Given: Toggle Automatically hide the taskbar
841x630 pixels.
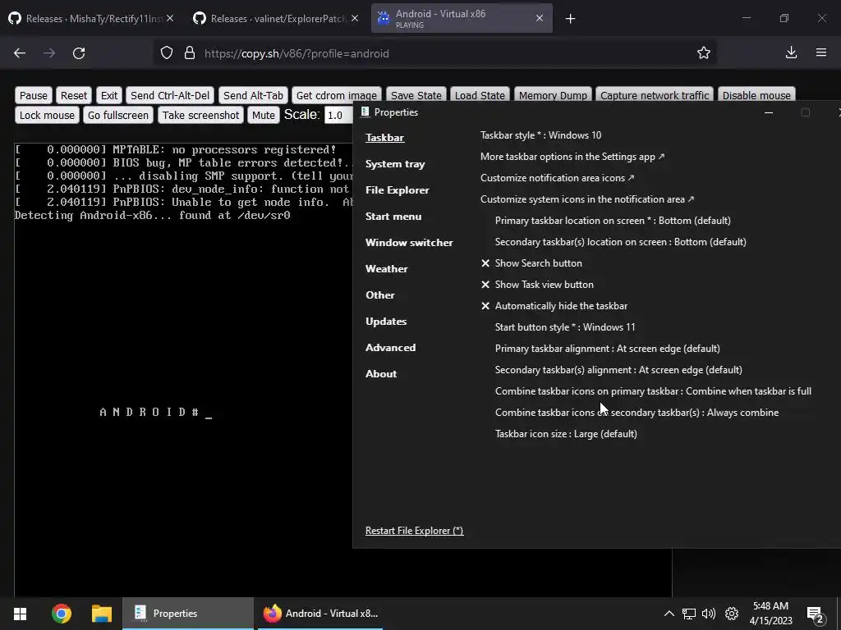Looking at the screenshot, I should pos(554,306).
